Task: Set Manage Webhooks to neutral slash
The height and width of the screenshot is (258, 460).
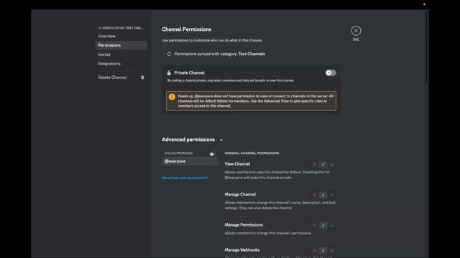Action: point(323,250)
